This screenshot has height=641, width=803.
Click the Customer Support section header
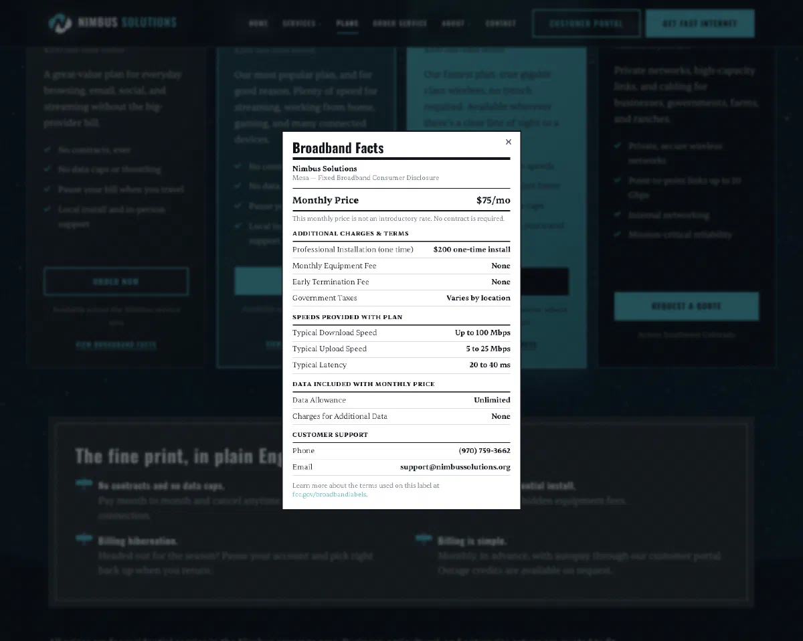click(x=330, y=435)
